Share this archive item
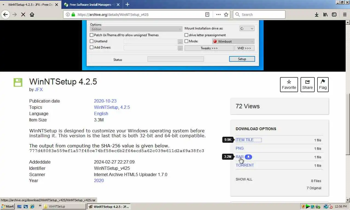This screenshot has height=210, width=350. click(307, 84)
